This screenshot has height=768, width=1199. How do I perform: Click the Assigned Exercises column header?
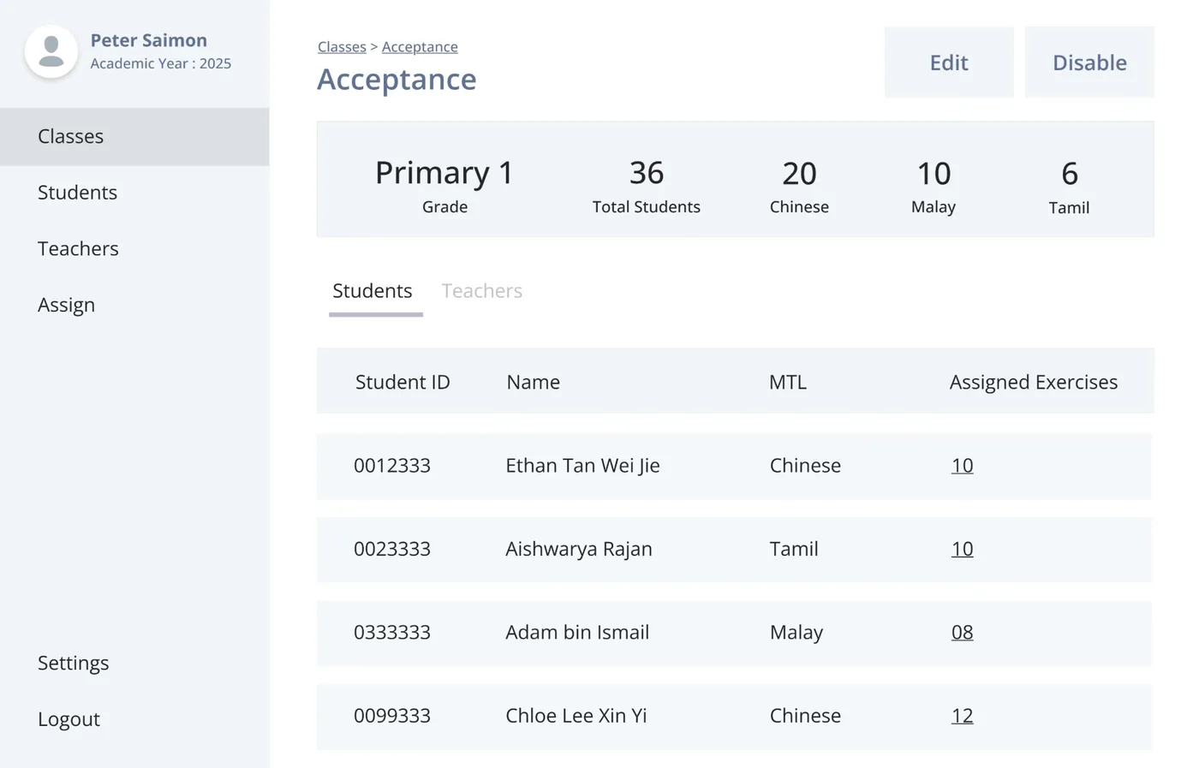[x=1034, y=382]
